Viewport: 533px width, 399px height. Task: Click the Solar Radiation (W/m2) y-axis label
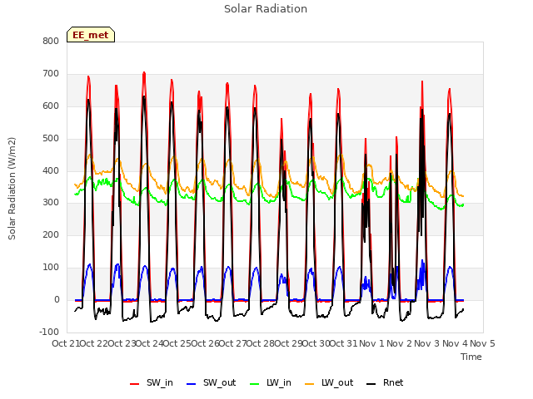[x=12, y=189]
